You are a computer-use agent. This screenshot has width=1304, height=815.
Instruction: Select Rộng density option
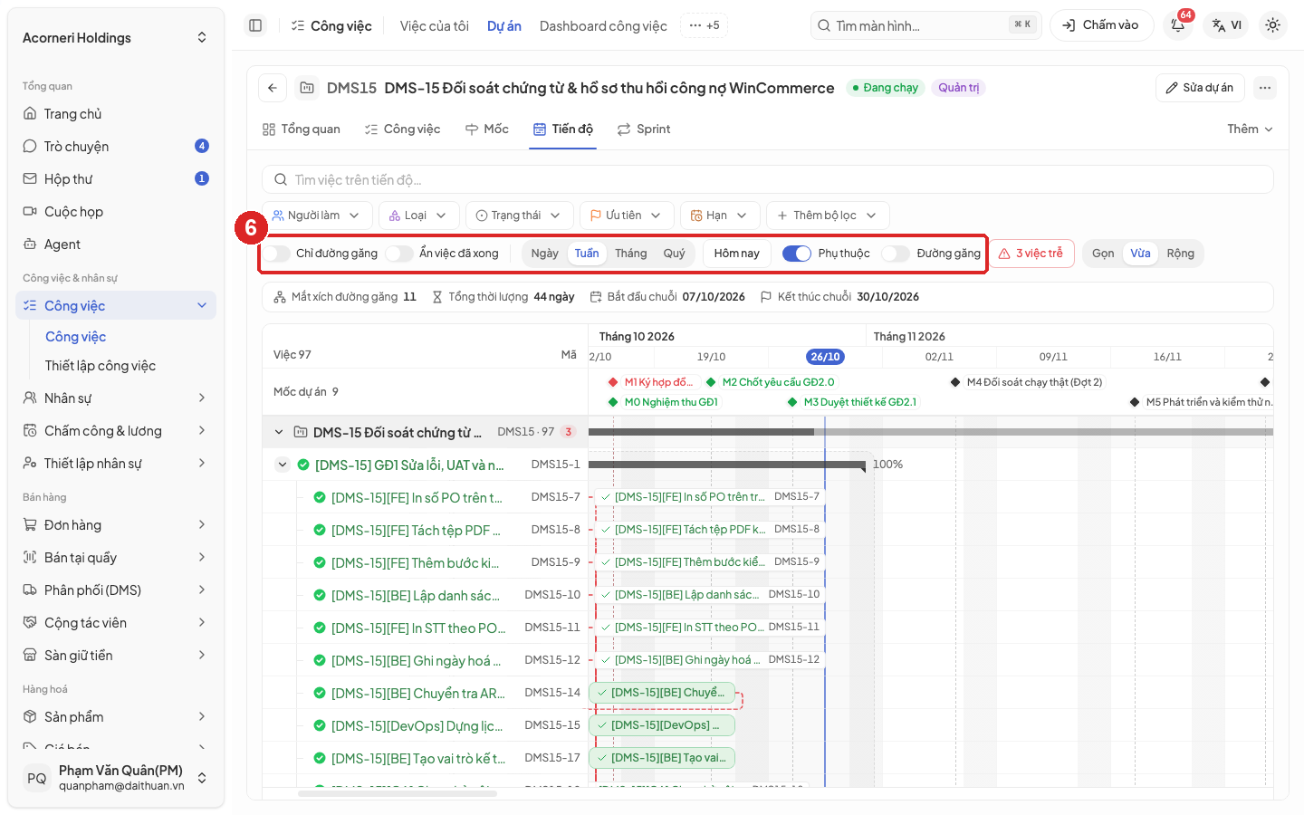click(1180, 254)
